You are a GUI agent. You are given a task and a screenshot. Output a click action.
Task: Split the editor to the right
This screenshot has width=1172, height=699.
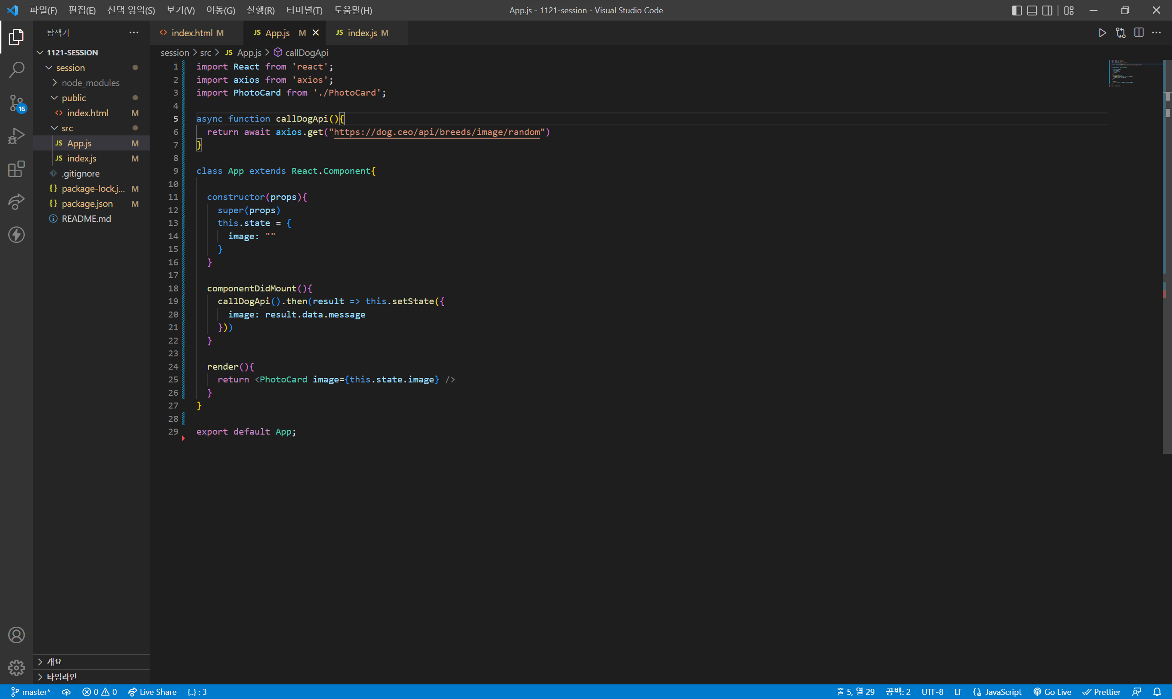tap(1139, 32)
